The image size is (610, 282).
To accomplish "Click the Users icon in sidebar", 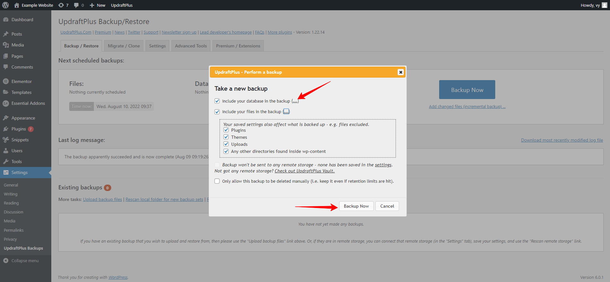I will click(6, 151).
